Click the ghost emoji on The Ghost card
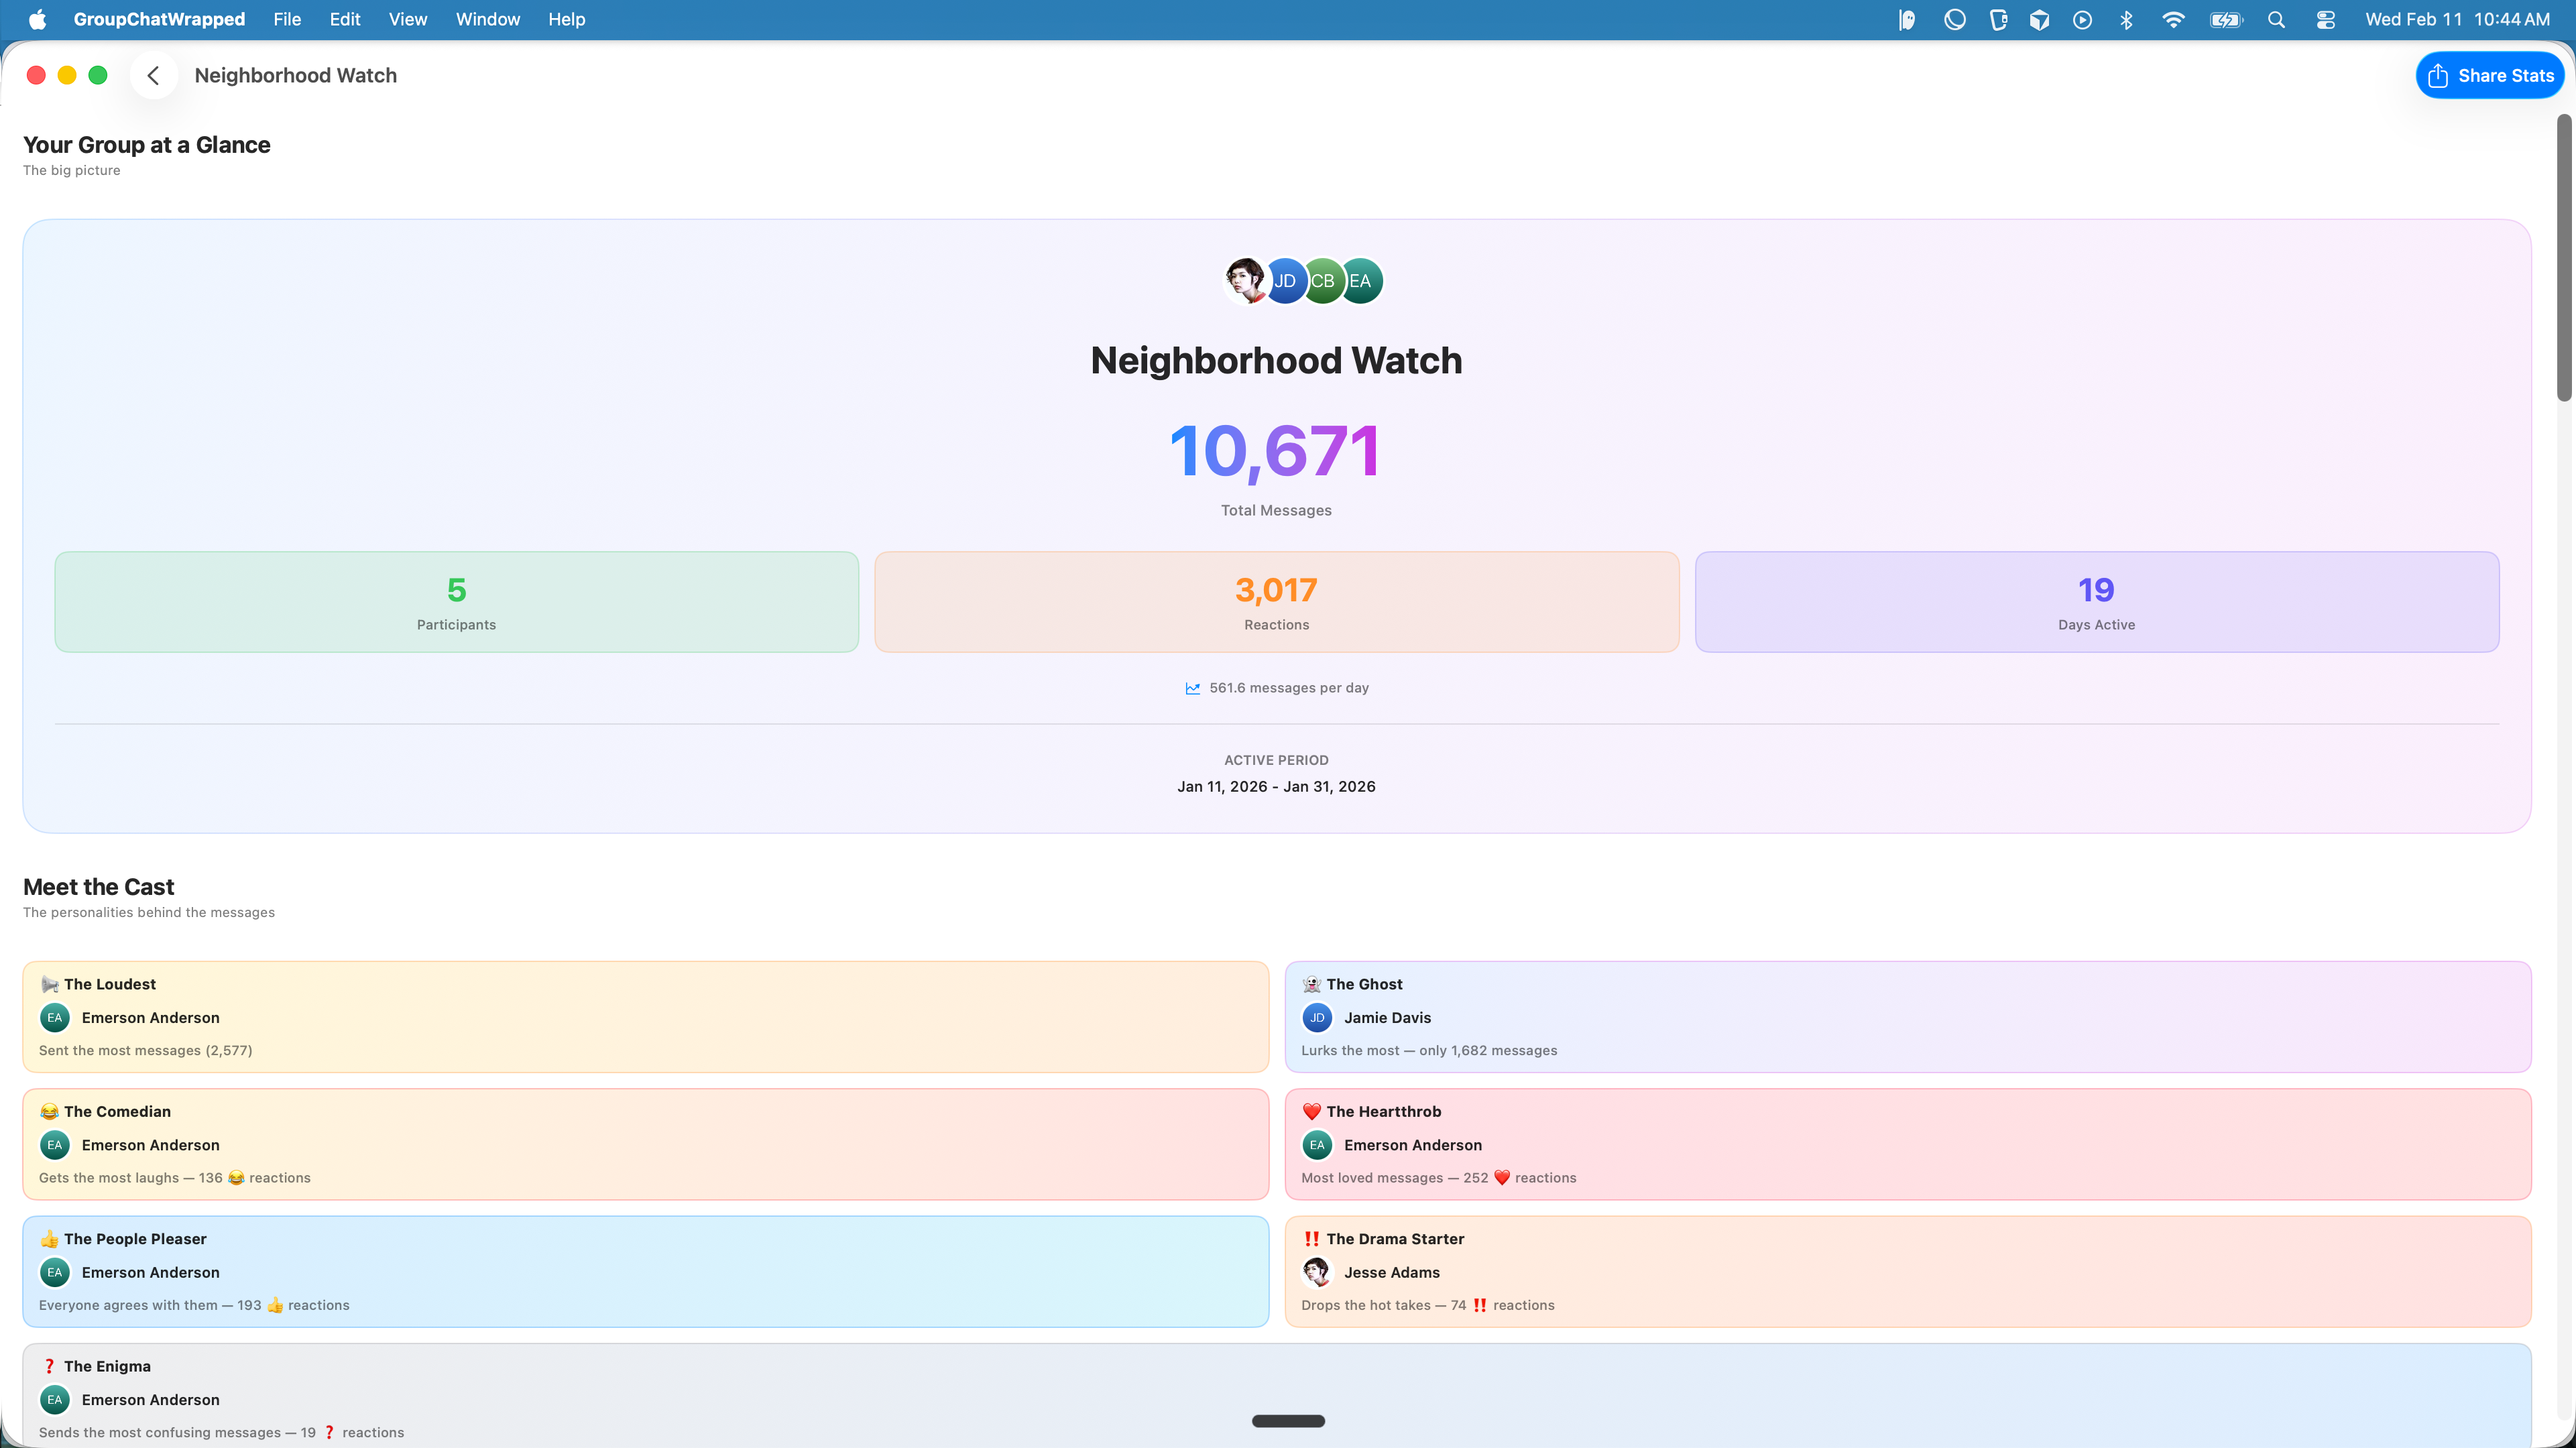 click(x=1312, y=983)
